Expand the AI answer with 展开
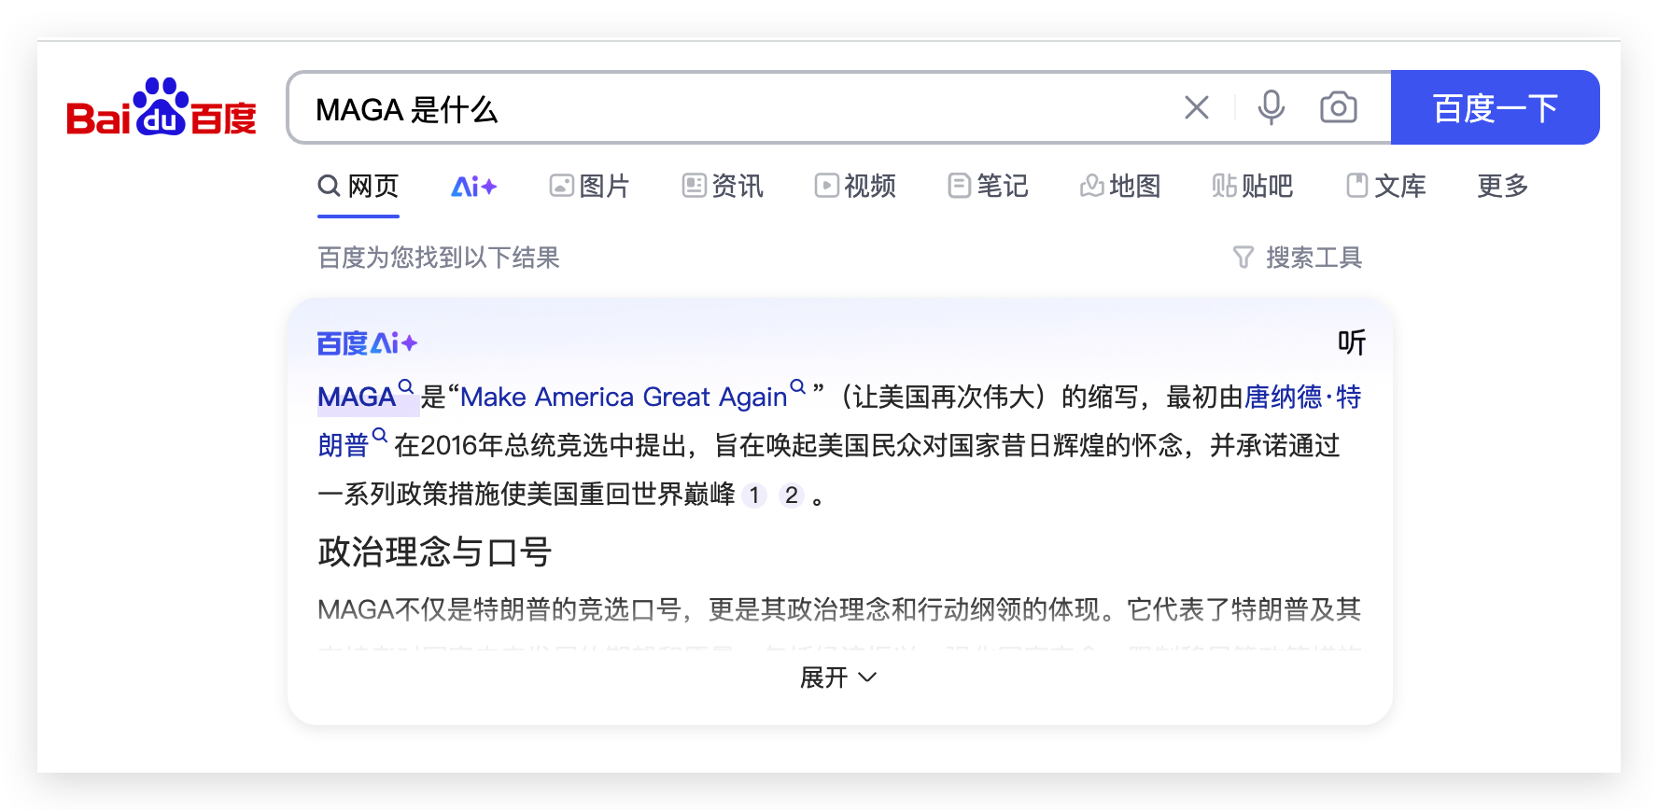1658x810 pixels. 838,677
